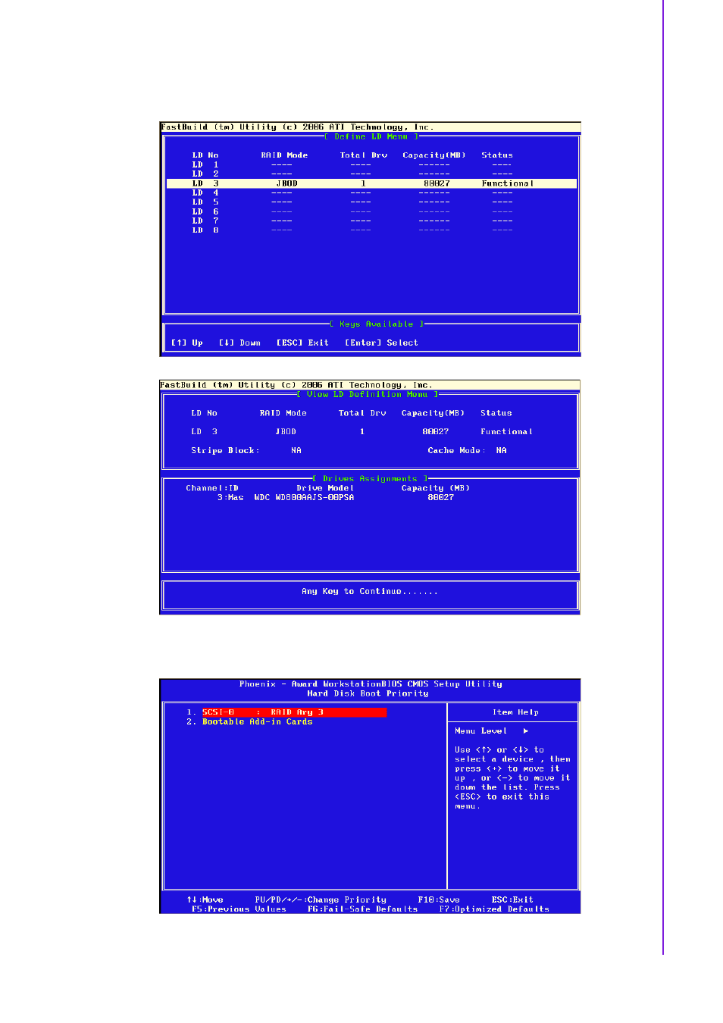The width and height of the screenshot is (723, 1023).
Task: Click capacity 80027 in Drives Assignments
Action: pyautogui.click(x=441, y=498)
